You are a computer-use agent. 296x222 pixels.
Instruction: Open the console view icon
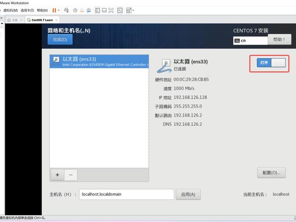pos(120,10)
